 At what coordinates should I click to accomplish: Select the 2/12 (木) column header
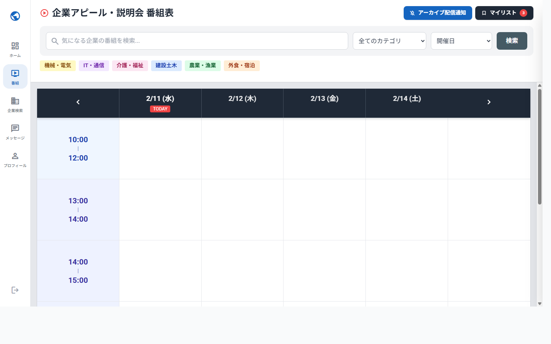click(x=242, y=99)
